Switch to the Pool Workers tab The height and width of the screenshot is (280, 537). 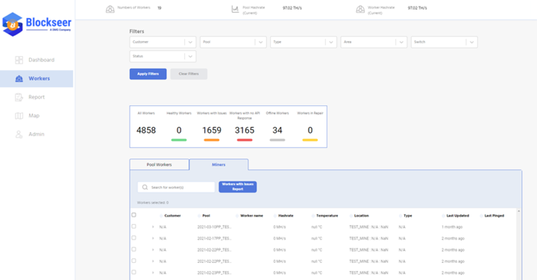(x=159, y=165)
